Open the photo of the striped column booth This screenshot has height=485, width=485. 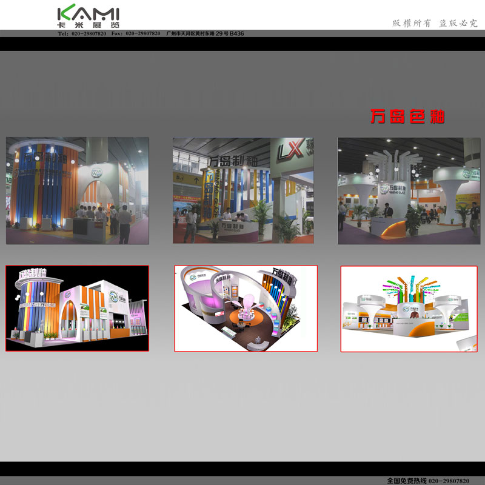[x=78, y=190]
